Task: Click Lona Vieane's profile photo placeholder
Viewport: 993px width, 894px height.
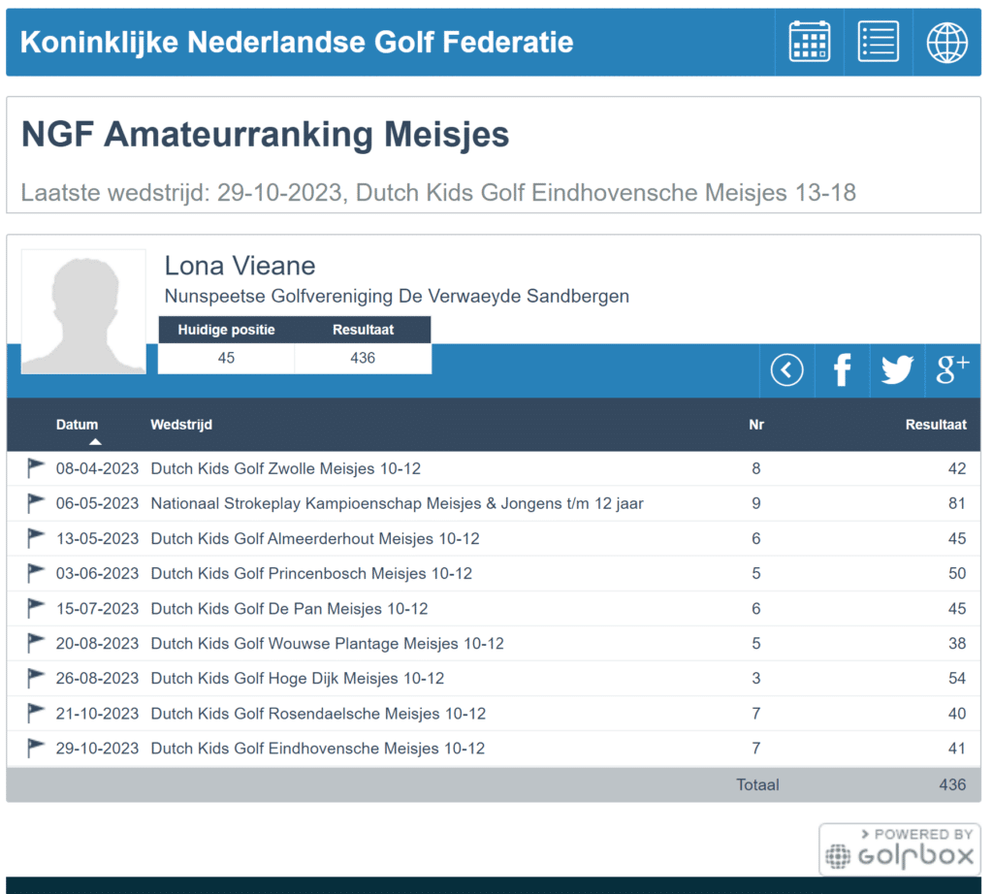Action: click(x=83, y=311)
